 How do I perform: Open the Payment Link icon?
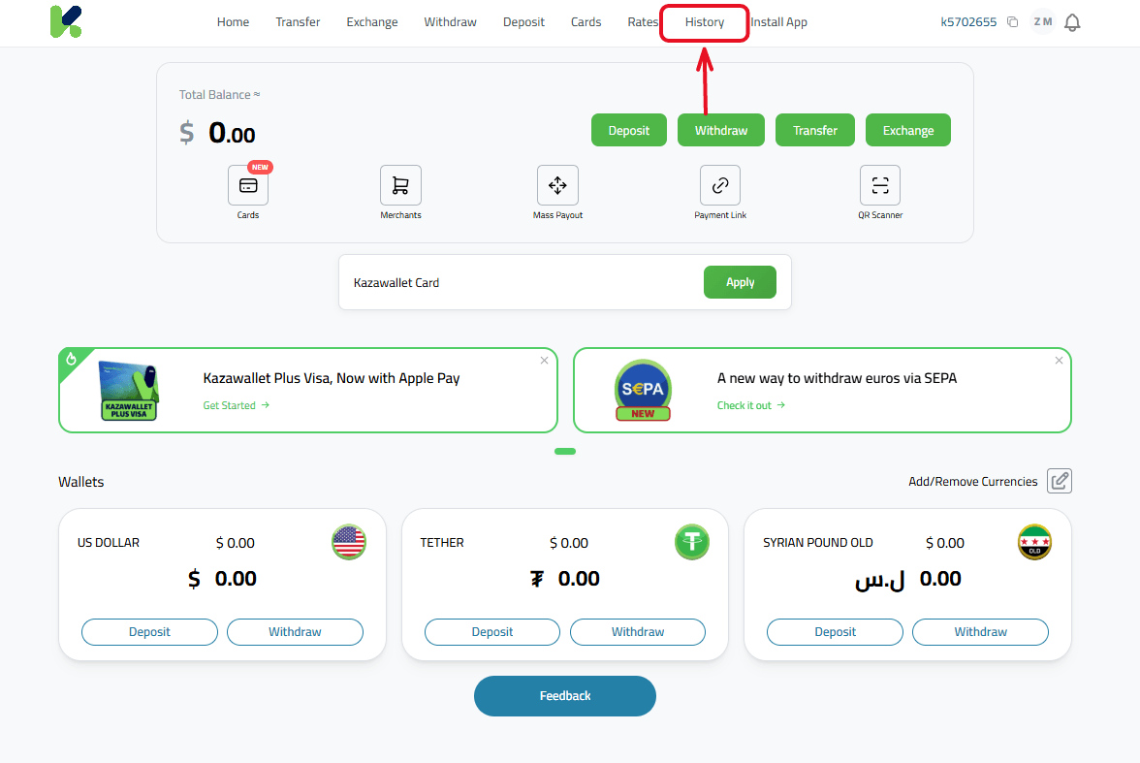tap(719, 185)
